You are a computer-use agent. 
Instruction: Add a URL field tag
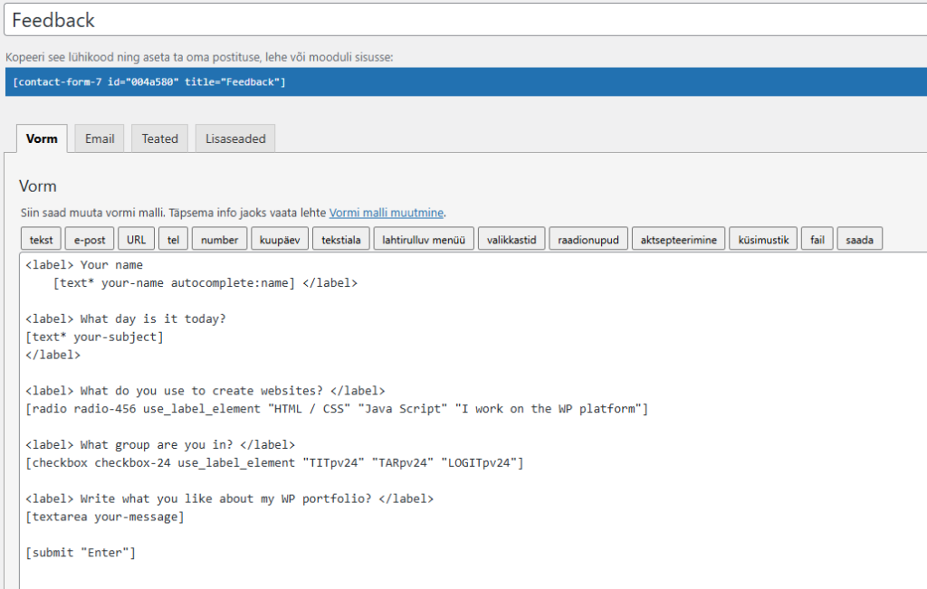[x=137, y=240]
